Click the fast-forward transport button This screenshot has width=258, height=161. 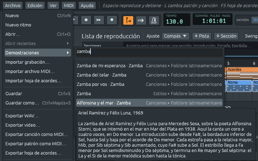pos(99,20)
